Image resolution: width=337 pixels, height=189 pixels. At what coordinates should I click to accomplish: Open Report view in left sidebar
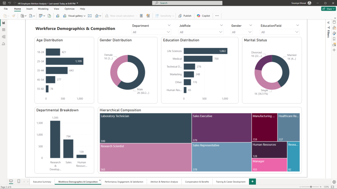coord(4,23)
